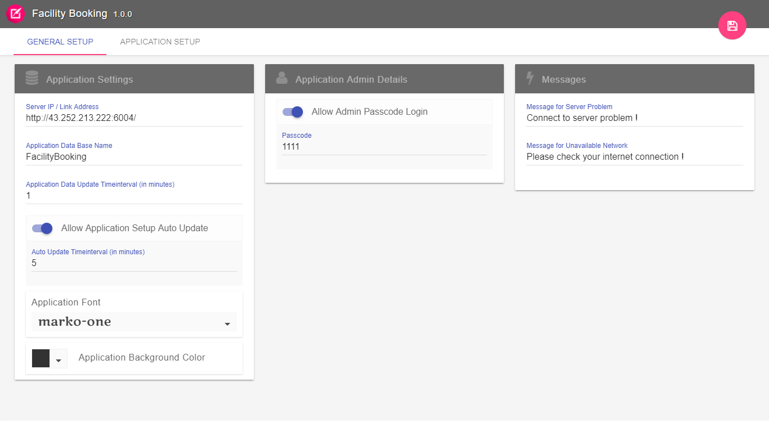
Task: Switch to the Application Setup tab
Action: [160, 42]
